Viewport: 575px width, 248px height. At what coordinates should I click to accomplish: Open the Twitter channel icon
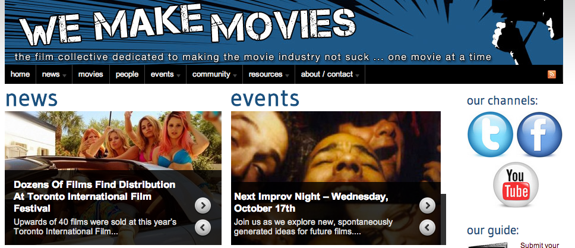(490, 134)
